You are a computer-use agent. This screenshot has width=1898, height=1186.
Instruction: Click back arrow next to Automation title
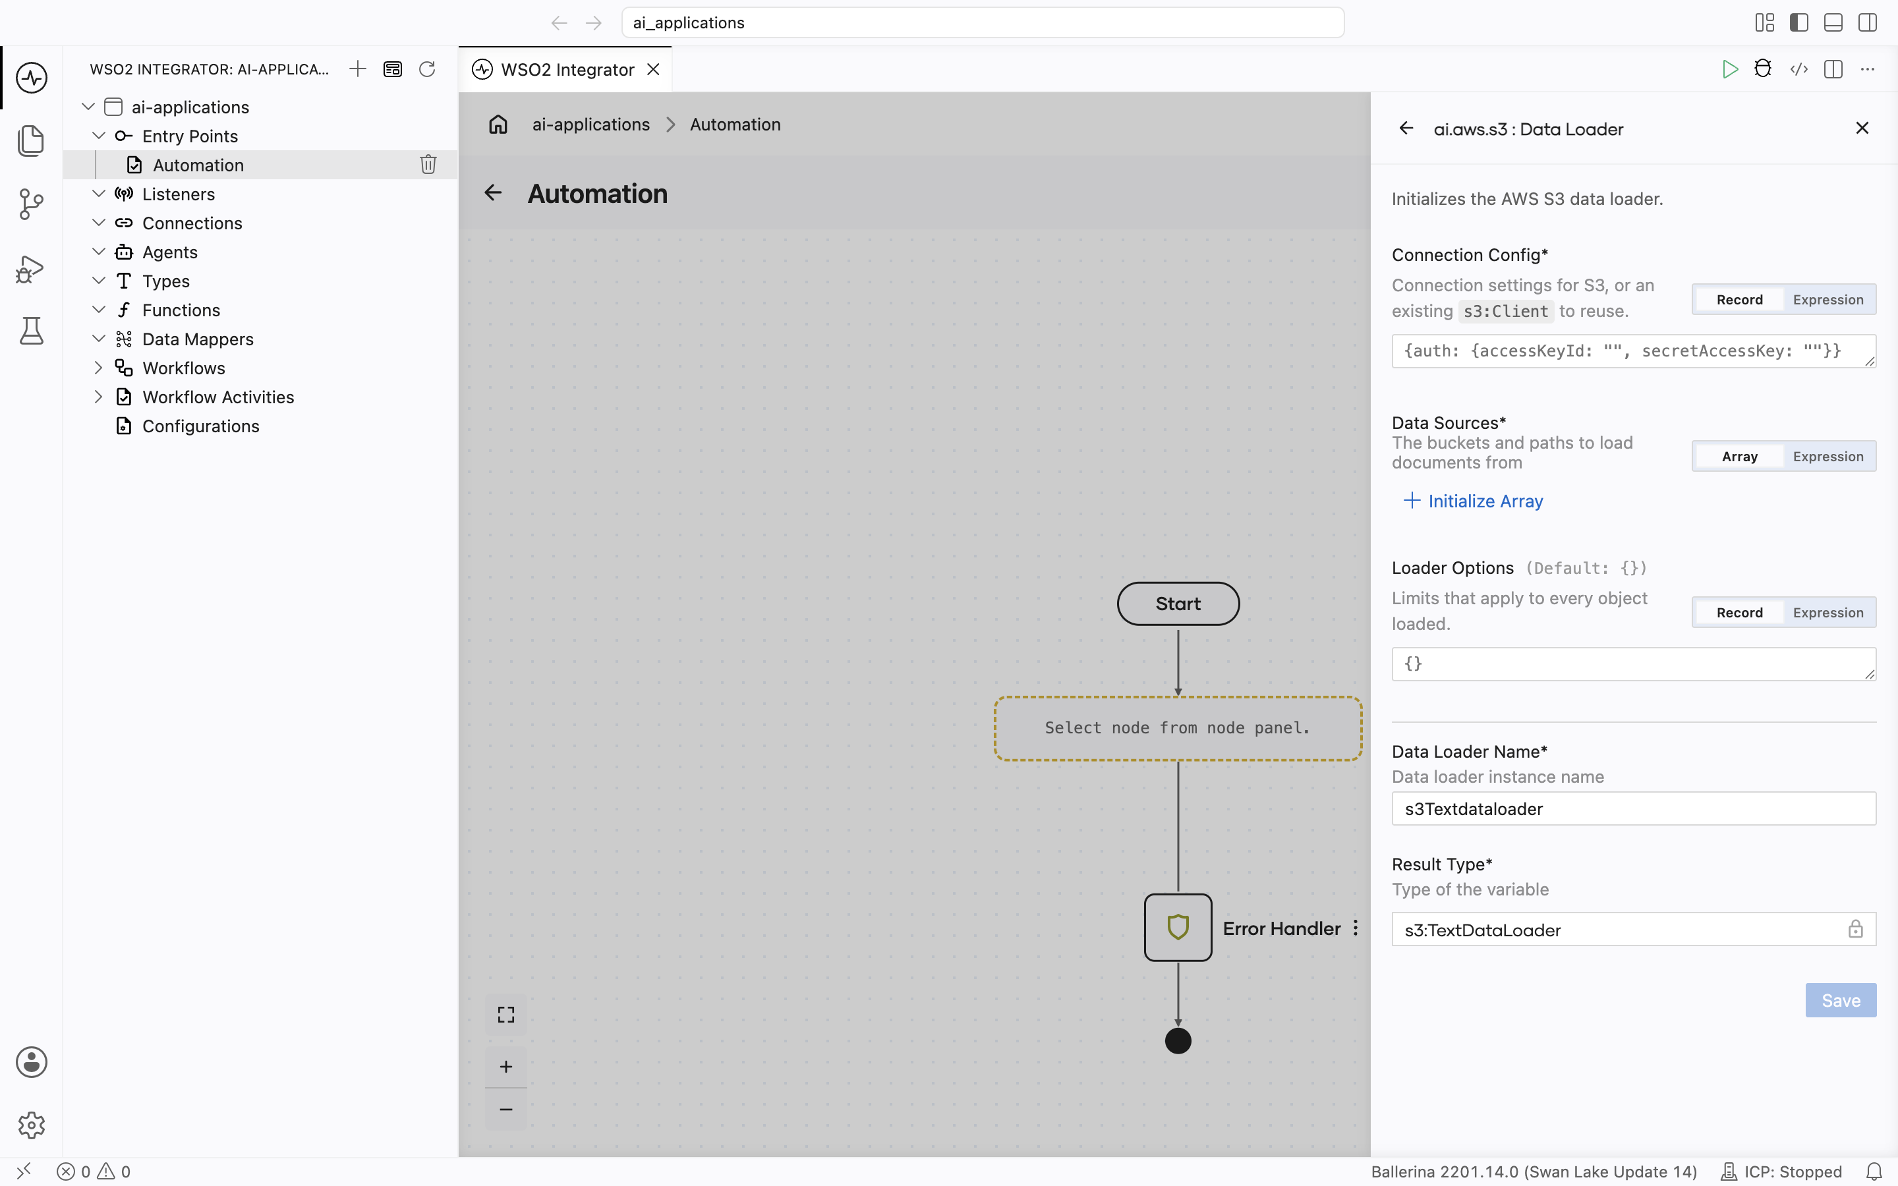tap(492, 193)
